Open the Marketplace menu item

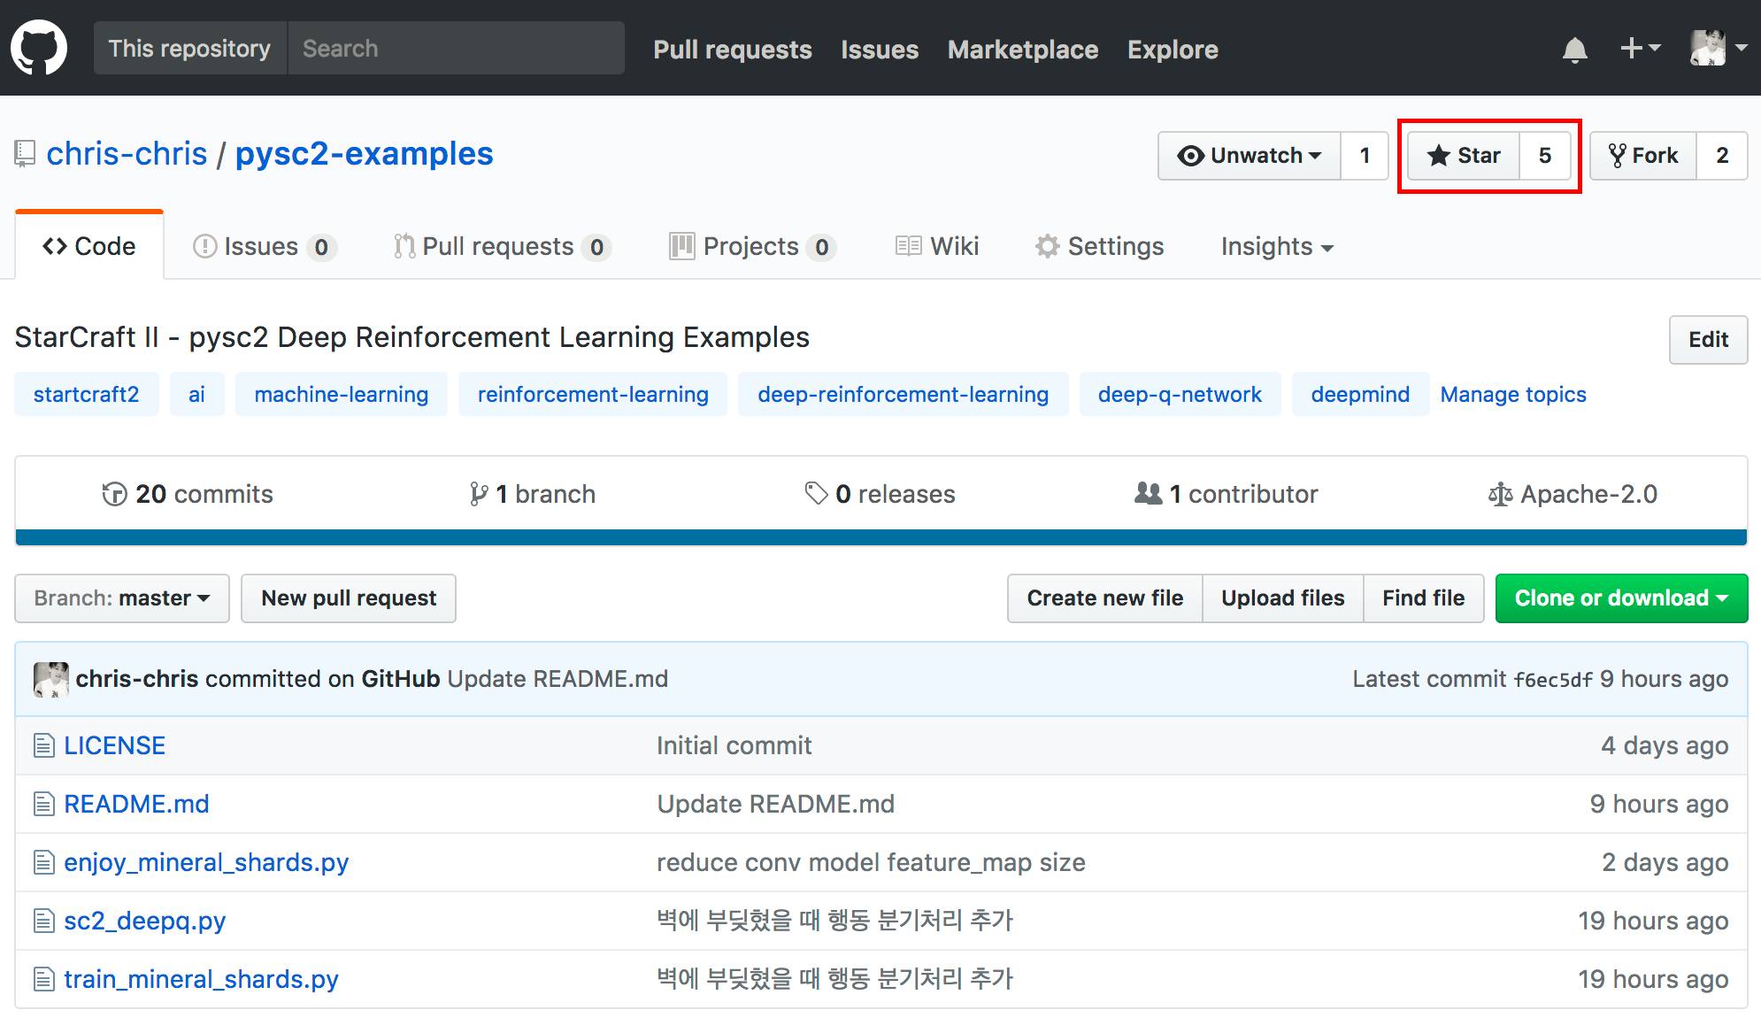click(x=1022, y=50)
